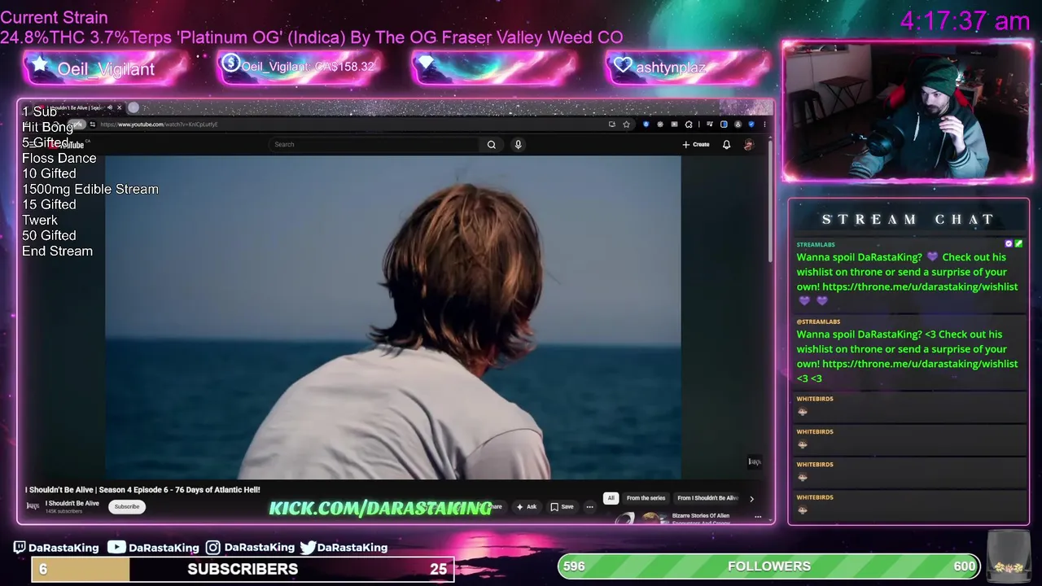Click the browser address bar URL
The image size is (1042, 586).
(x=160, y=125)
